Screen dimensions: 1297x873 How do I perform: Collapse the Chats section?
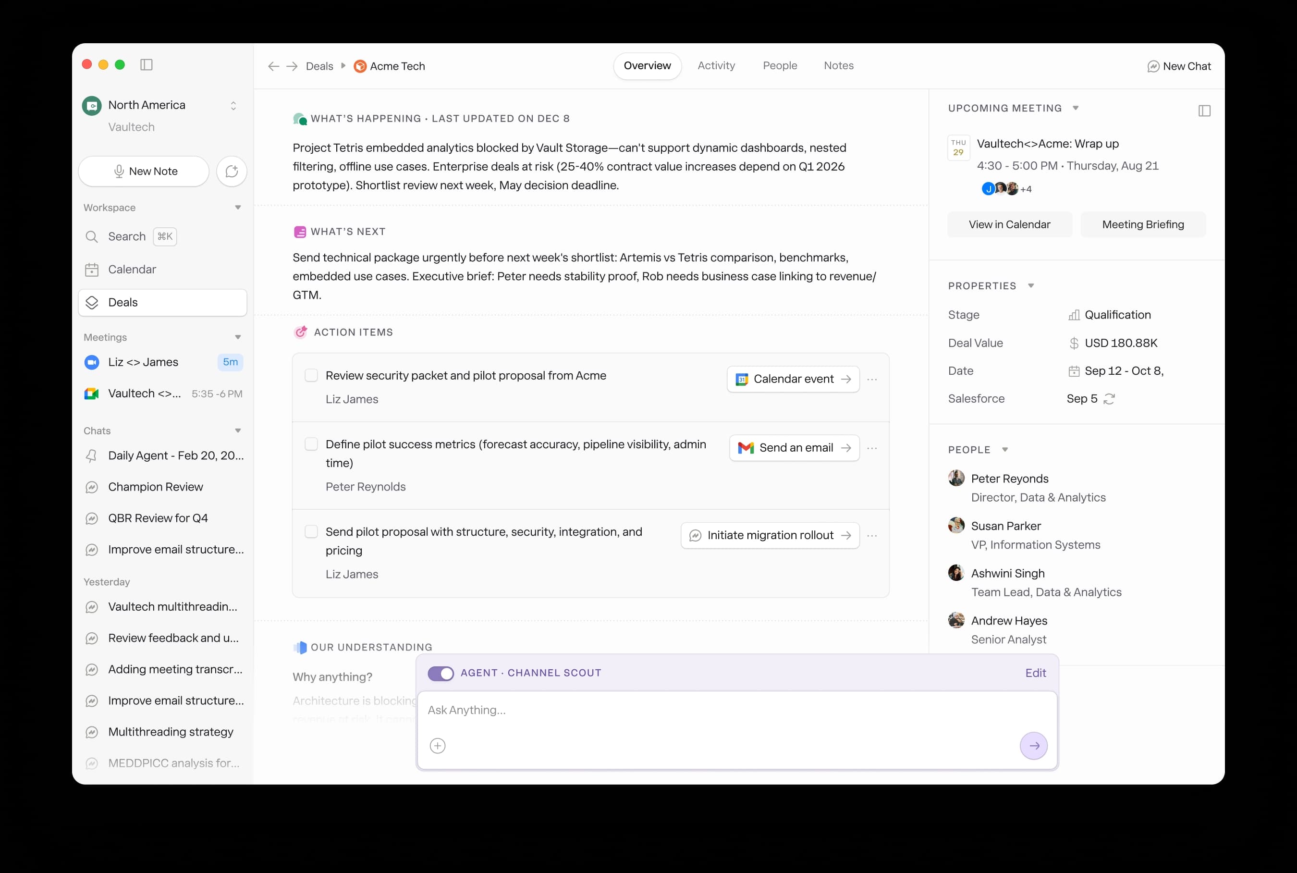[238, 431]
